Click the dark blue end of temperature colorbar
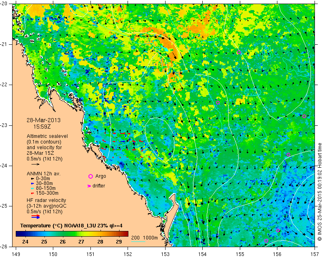Viewport: 323px width, 258px height. (18, 234)
